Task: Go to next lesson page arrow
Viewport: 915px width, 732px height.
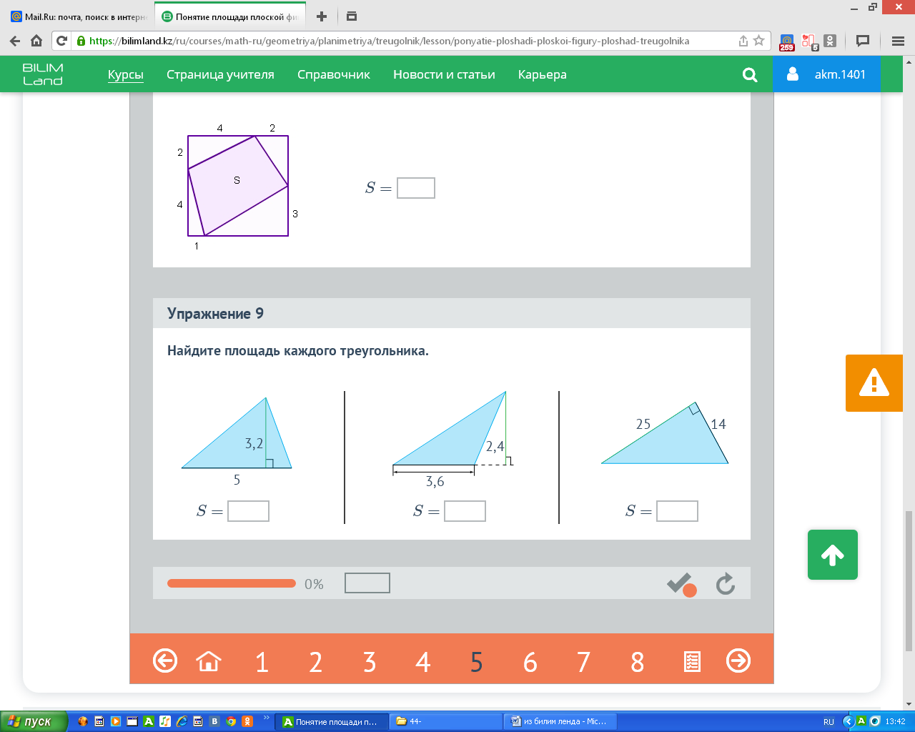Action: pos(738,661)
